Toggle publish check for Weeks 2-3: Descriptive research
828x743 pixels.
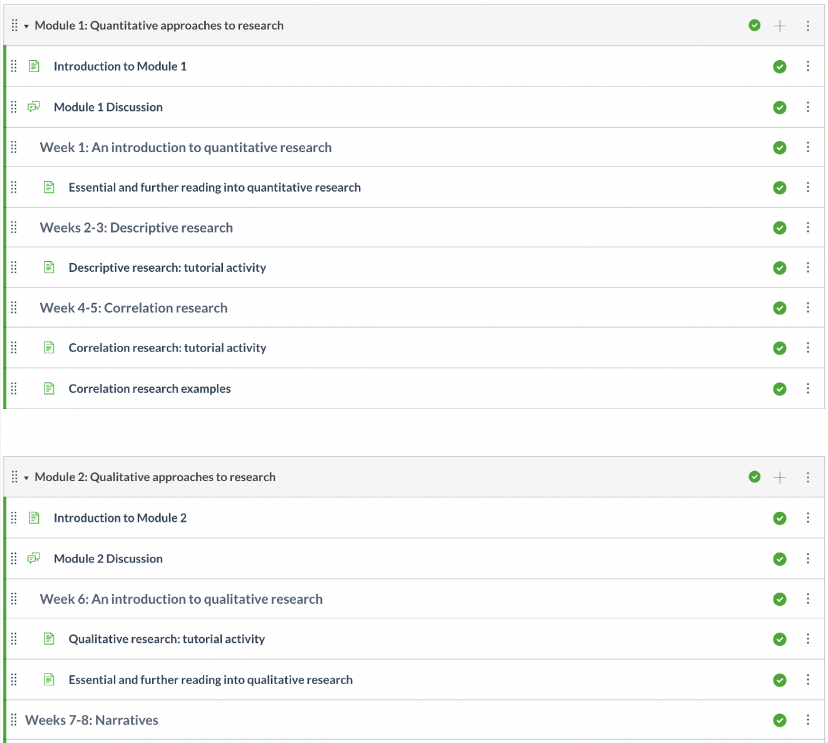[780, 227]
